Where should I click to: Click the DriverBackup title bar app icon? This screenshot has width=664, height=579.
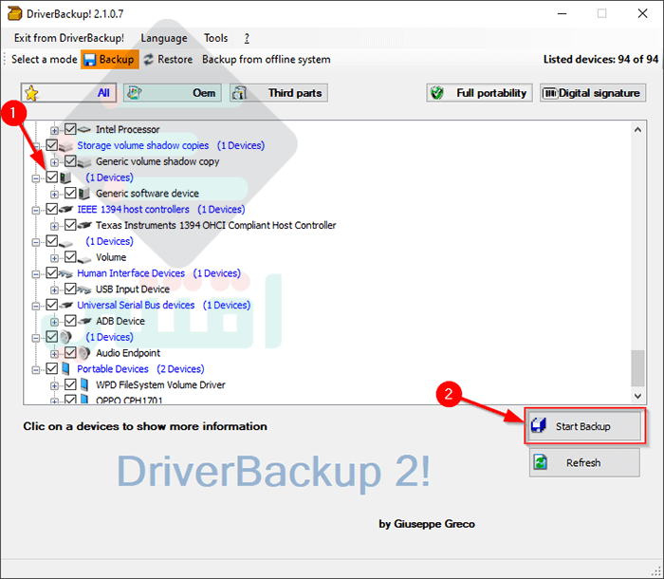(14, 13)
